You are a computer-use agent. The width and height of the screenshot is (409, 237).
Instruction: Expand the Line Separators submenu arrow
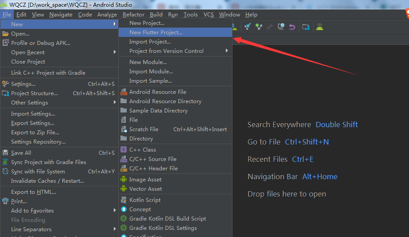coord(115,229)
